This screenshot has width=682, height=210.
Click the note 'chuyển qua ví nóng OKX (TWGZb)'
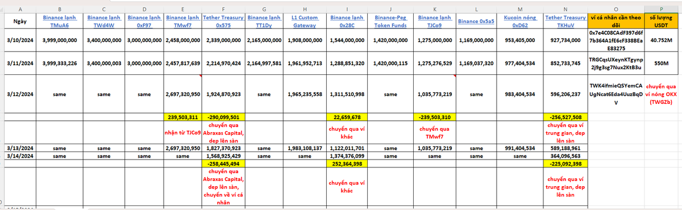pos(662,94)
